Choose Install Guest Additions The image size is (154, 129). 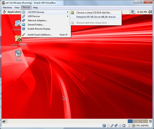[46, 35]
